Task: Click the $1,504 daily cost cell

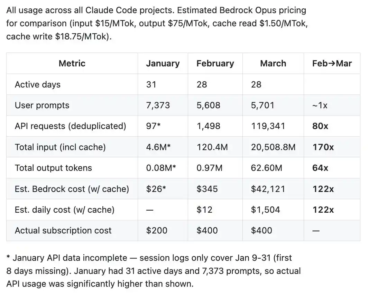Action: pos(265,210)
